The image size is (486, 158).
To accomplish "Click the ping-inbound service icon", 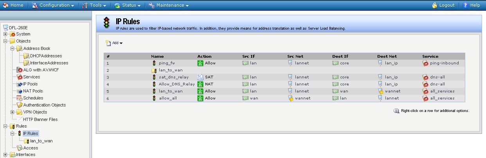I will [x=425, y=63].
